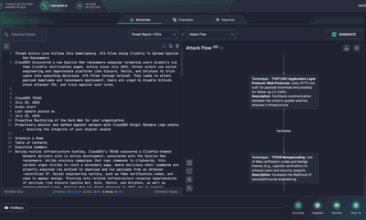Select the T1036 Masquerading technique node
This screenshot has width=366, height=220.
(x=283, y=168)
